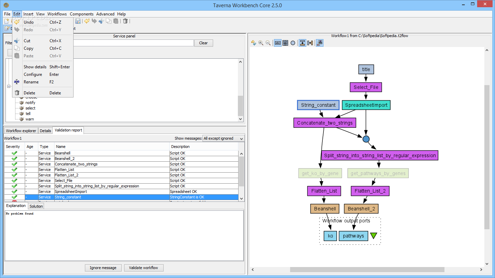Viewport: 495px width, 278px height.
Task: Click the copy pages icon in the toolbar
Action: click(108, 21)
